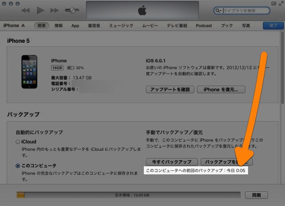Click the vertical scrollbar
The width and height of the screenshot is (285, 206).
pos(282,67)
